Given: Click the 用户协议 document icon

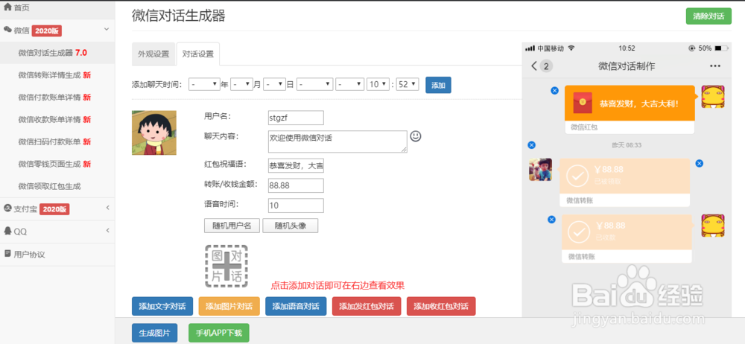Looking at the screenshot, I should tap(7, 254).
